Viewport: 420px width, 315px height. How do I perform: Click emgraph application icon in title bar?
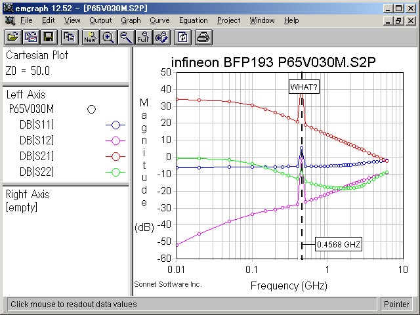click(x=9, y=8)
